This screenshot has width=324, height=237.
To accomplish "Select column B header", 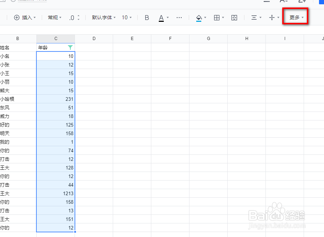I will click(x=18, y=39).
